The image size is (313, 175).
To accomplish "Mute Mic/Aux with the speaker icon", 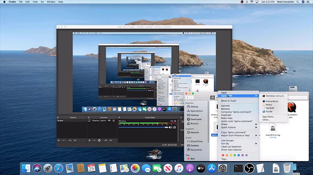I will click(170, 127).
